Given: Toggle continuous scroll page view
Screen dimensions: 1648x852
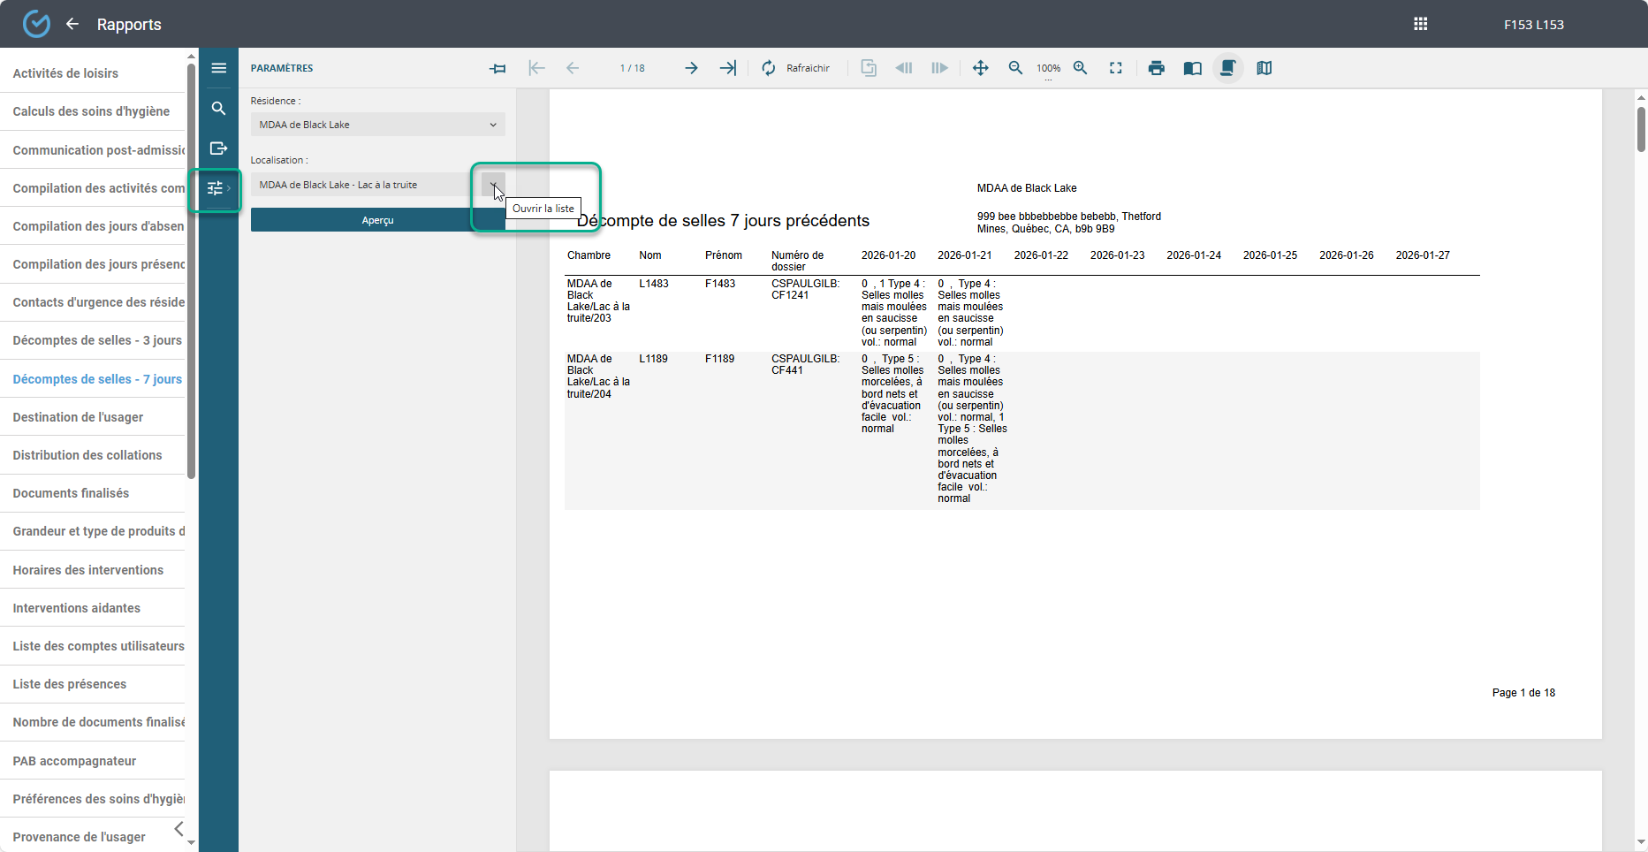Looking at the screenshot, I should tap(1227, 68).
